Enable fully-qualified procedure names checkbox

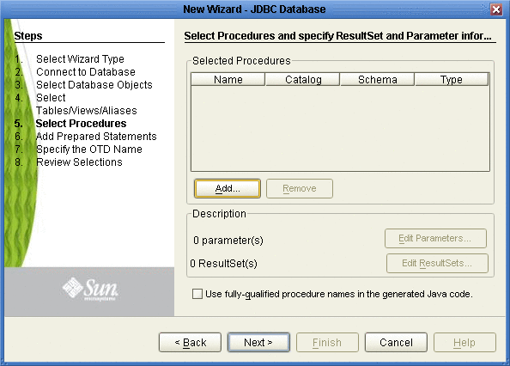197,294
